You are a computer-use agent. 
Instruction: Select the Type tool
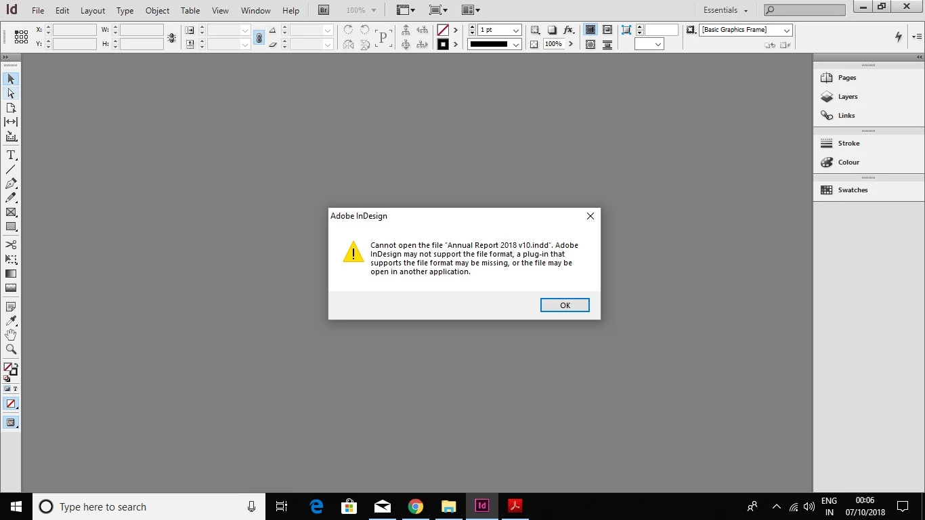11,155
